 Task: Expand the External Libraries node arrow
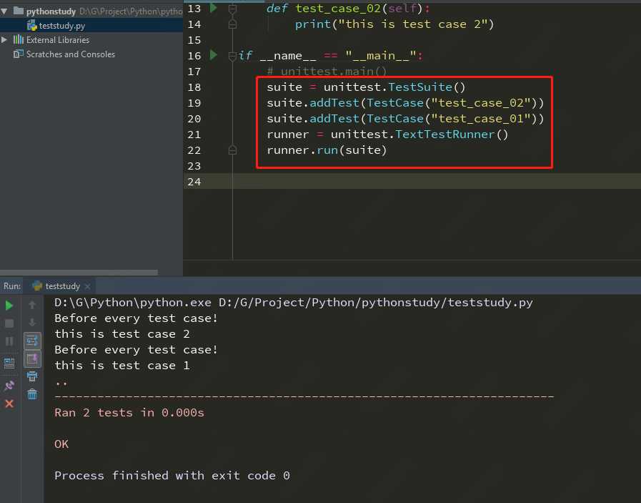(4, 39)
